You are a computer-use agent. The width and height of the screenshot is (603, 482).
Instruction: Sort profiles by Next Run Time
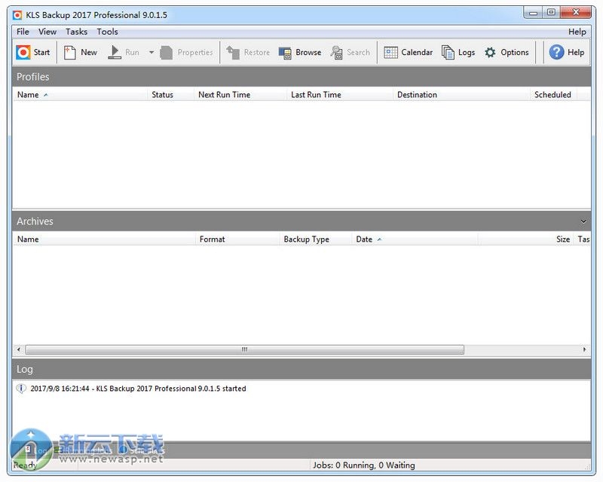pos(240,95)
